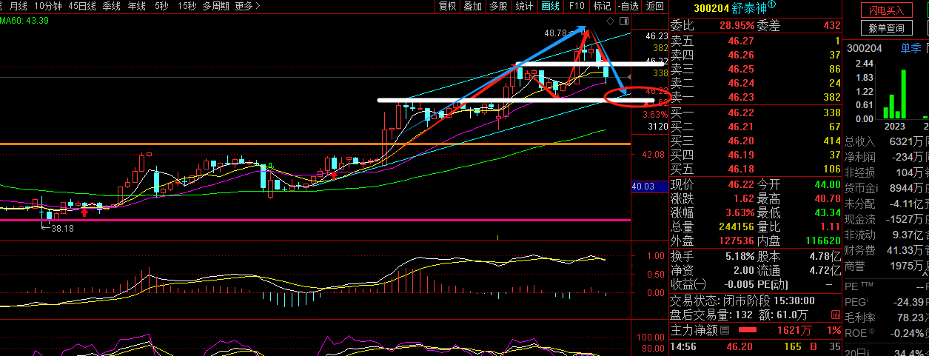Click the 卖一 price 46.23
The height and width of the screenshot is (356, 929).
coord(741,97)
